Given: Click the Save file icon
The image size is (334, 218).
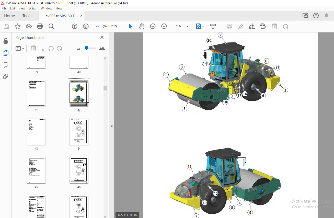Looking at the screenshot, I should point(6,26).
